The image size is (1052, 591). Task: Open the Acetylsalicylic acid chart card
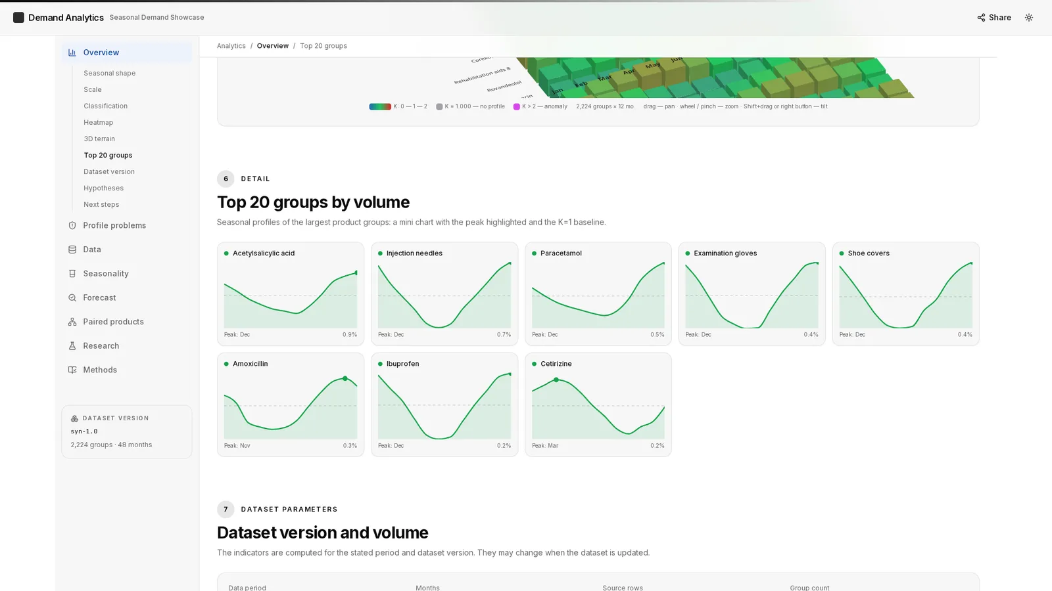291,294
